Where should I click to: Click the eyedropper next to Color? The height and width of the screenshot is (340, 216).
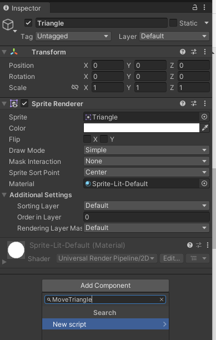(205, 128)
